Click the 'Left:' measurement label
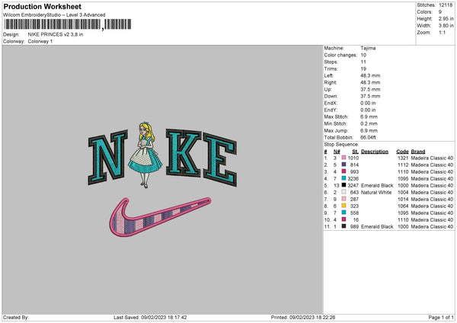This screenshot has height=323, width=457. point(329,75)
